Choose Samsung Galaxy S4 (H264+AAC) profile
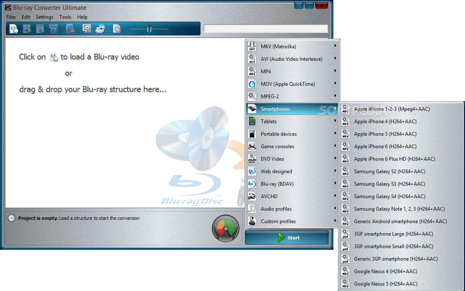This screenshot has height=291, width=465. [401, 196]
